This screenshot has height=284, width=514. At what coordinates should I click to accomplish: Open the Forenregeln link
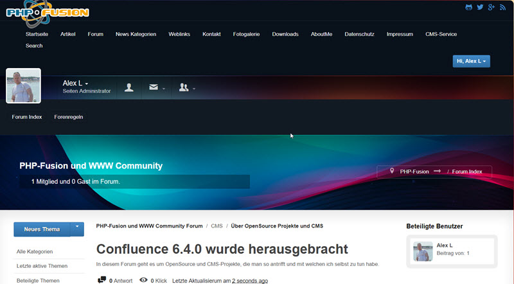pyautogui.click(x=69, y=117)
